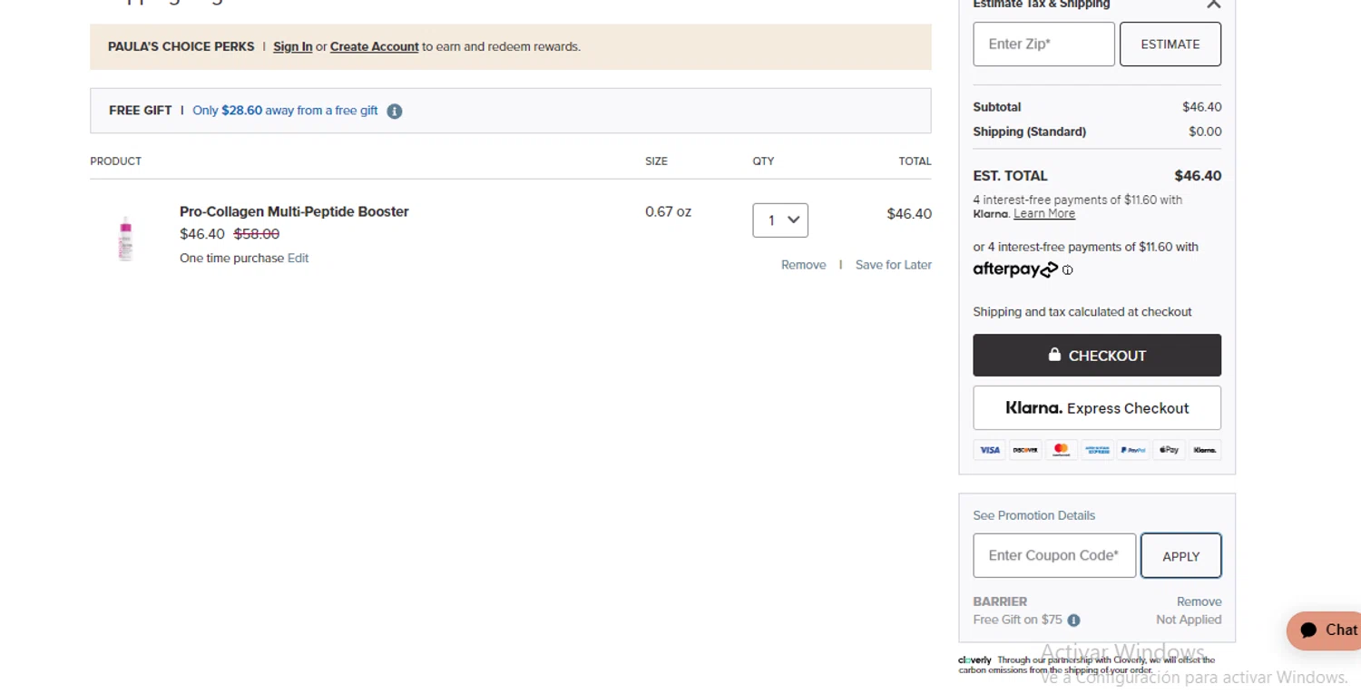
Task: Open the quantity dropdown for the booster
Action: 780,220
